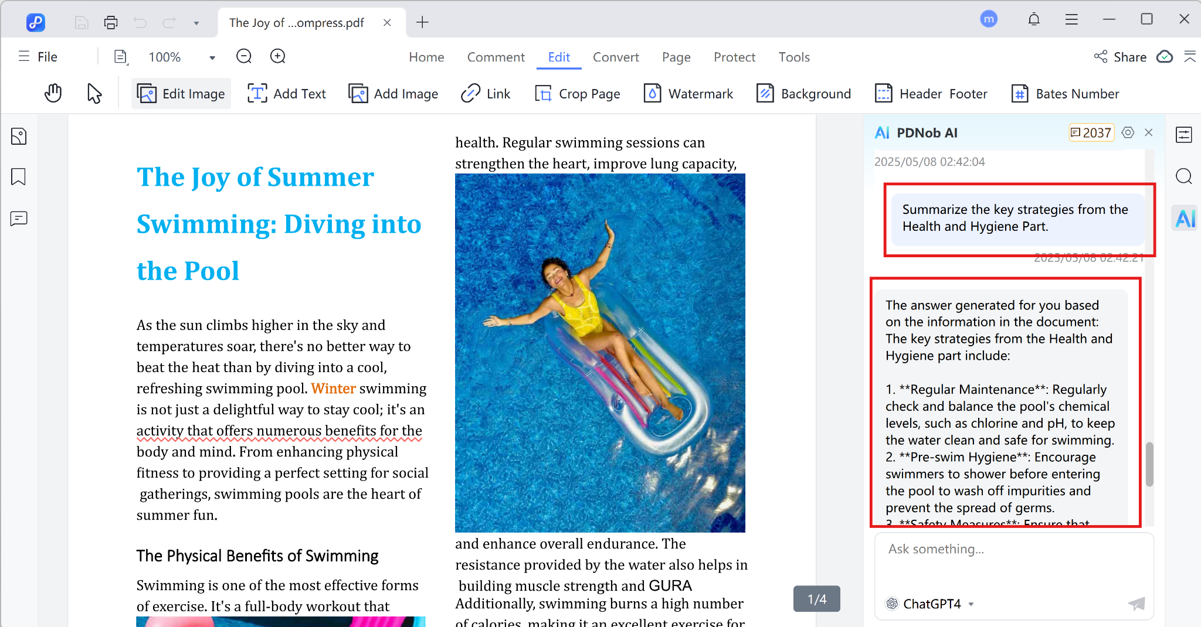The width and height of the screenshot is (1201, 627).
Task: Toggle the PDNob AI side panel
Action: [1185, 219]
